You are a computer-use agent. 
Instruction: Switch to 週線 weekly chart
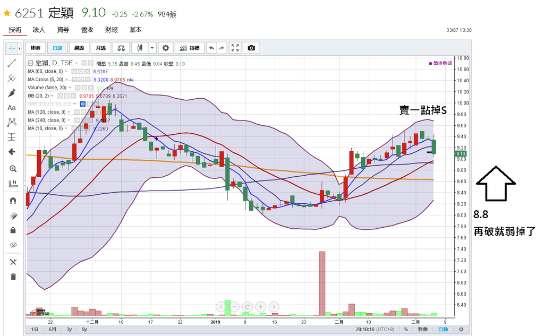79,48
